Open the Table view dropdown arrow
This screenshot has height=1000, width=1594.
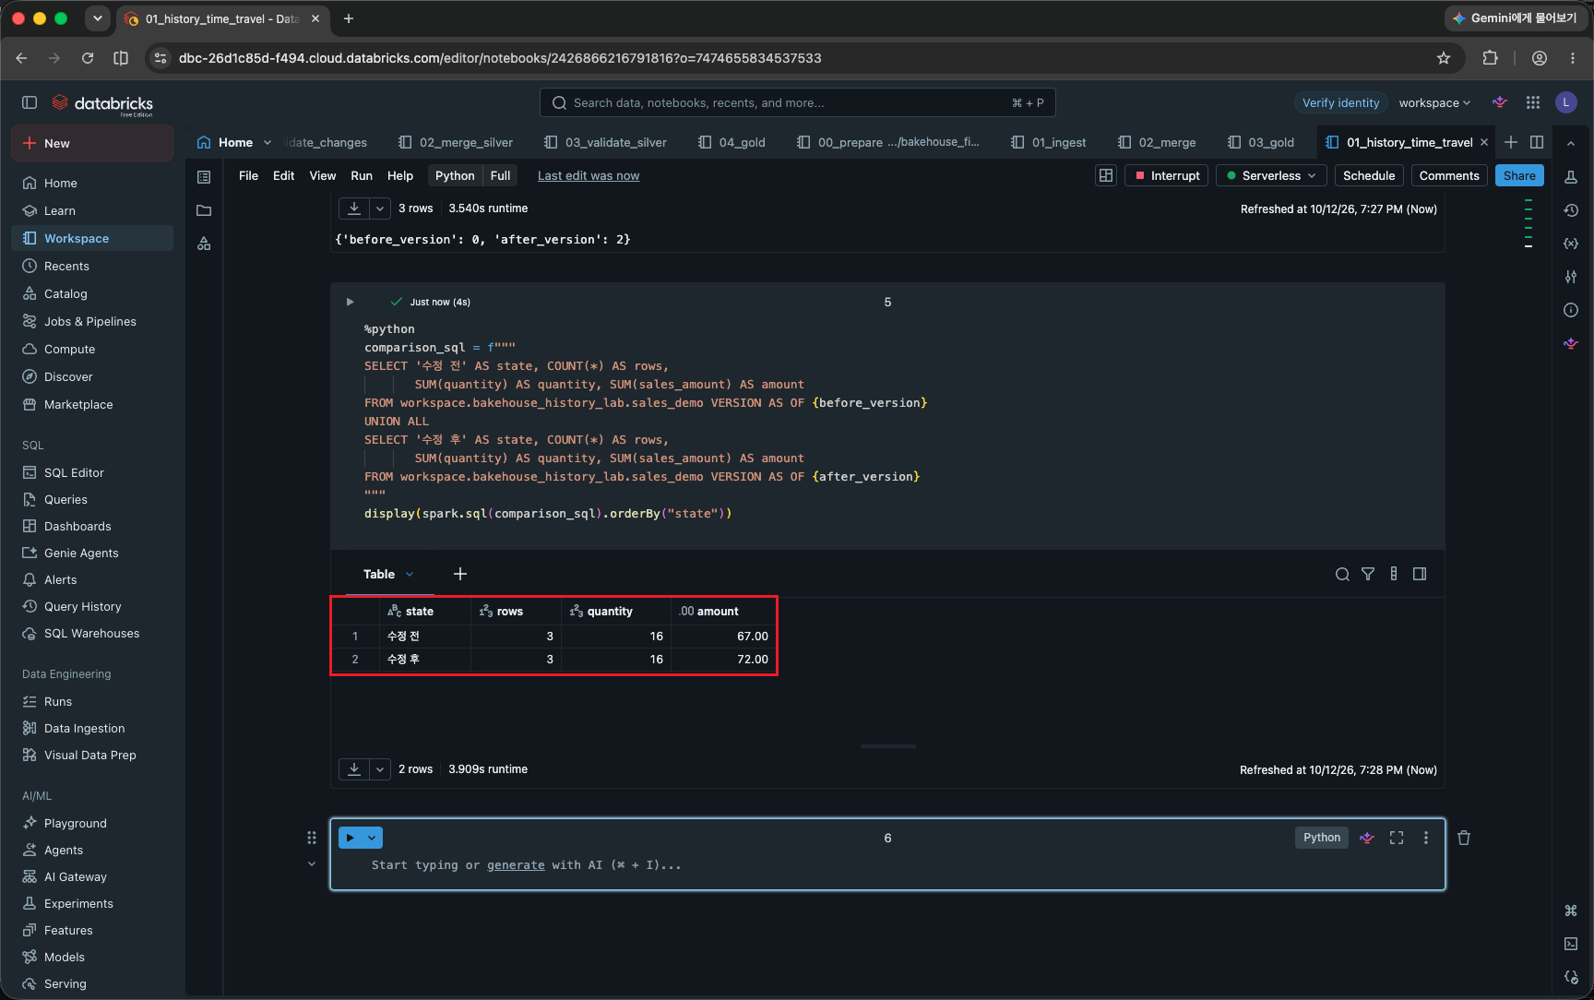click(x=410, y=574)
